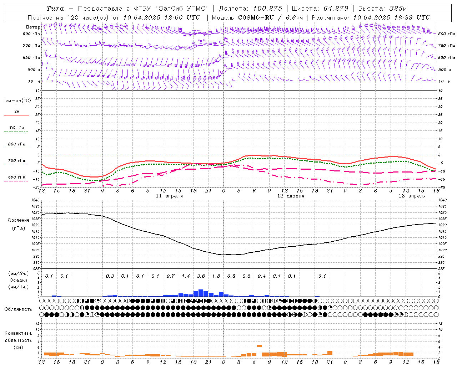Click the "Высота: 325м" elevation value
Image resolution: width=457 pixels, height=365 pixels.
[382, 9]
